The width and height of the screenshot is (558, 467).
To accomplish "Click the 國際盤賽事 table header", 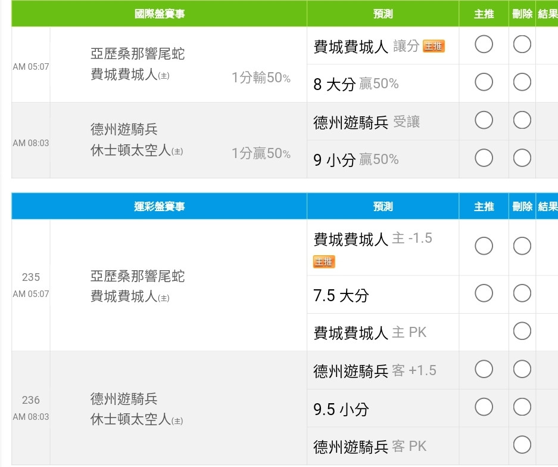I will 159,14.
